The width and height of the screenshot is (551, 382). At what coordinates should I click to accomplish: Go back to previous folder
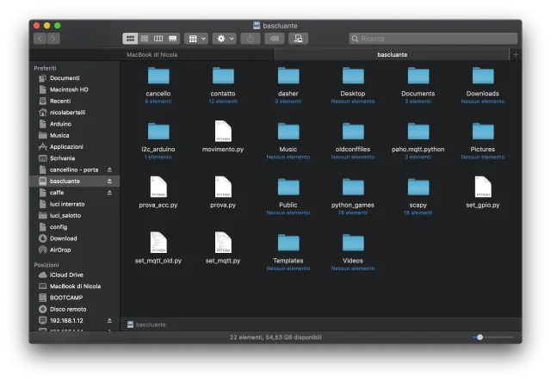(x=40, y=39)
